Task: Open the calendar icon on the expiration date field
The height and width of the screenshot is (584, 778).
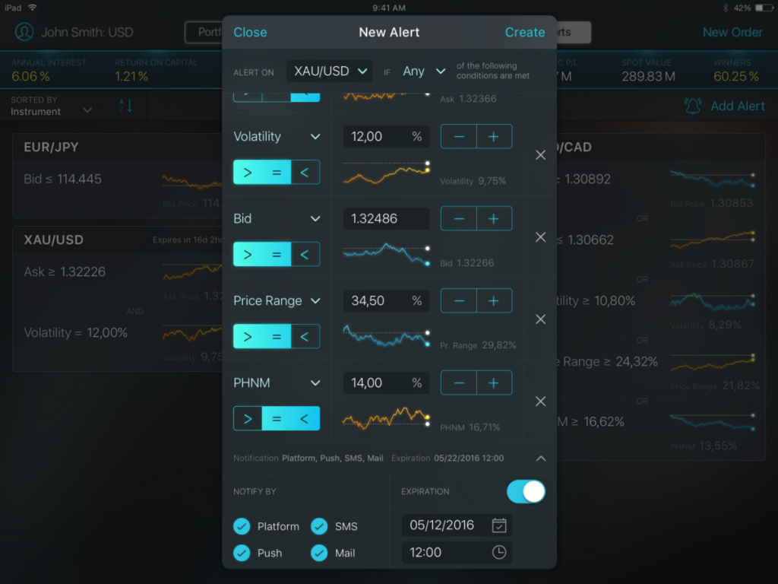Action: coord(498,525)
